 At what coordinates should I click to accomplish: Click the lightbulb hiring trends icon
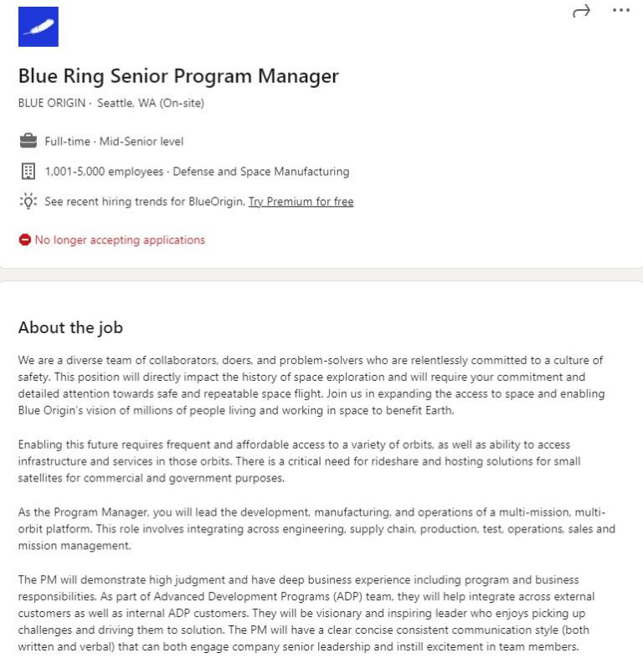(x=28, y=202)
